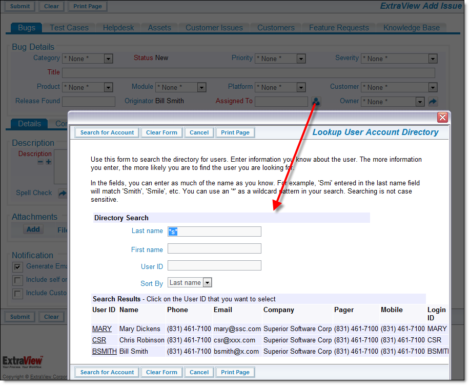Click the top Clear Form button
Screen dimensions: 469x385
point(161,133)
